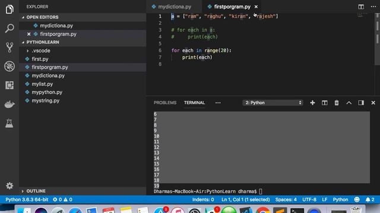Open Chrome from the macOS dock
Image resolution: width=380 pixels, height=213 pixels.
(262, 211)
